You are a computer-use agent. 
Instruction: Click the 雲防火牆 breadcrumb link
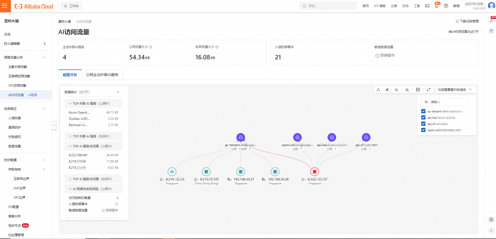coord(65,22)
